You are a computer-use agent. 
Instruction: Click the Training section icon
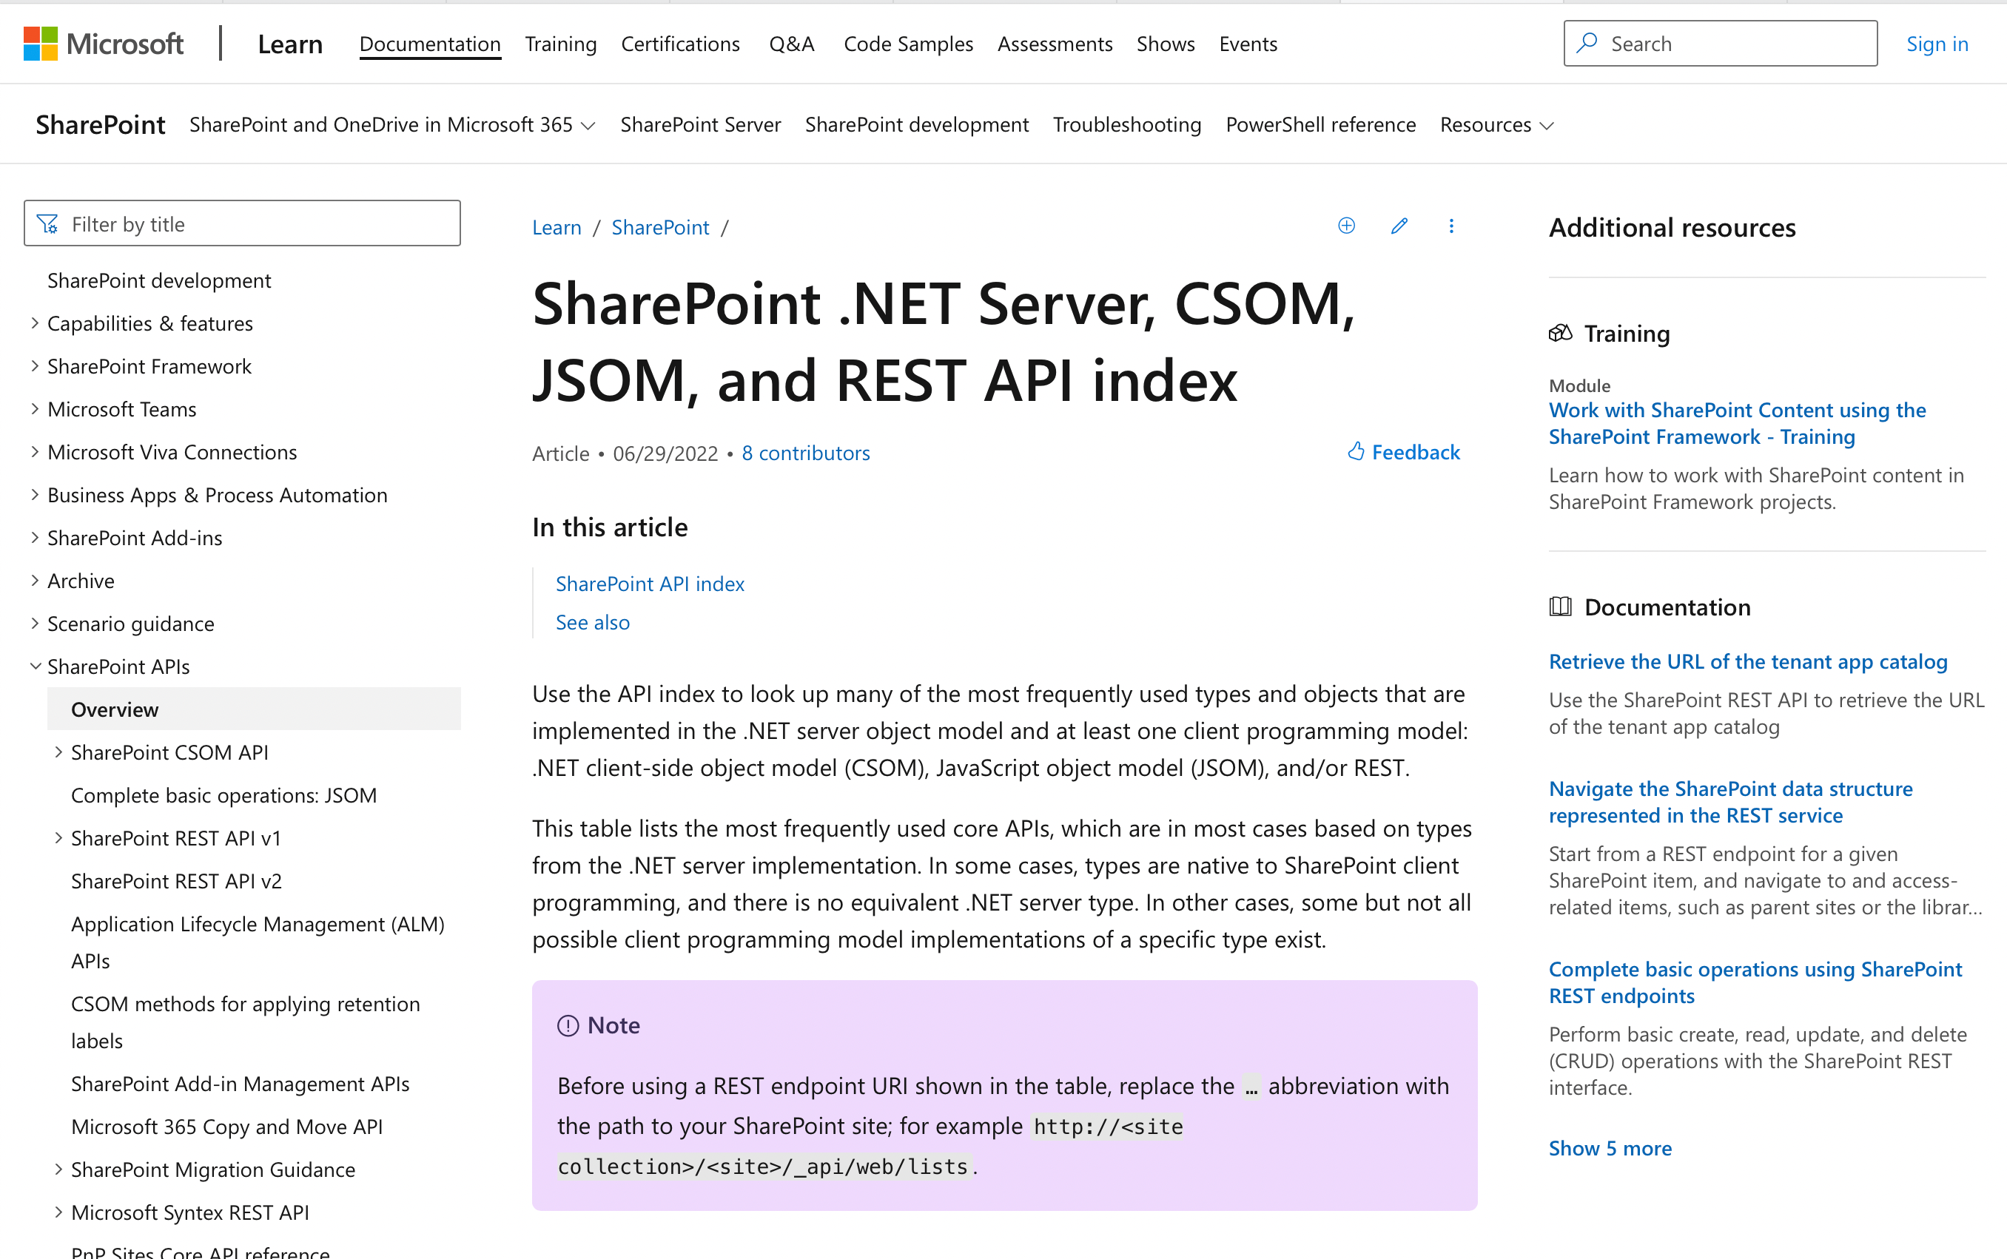1561,333
